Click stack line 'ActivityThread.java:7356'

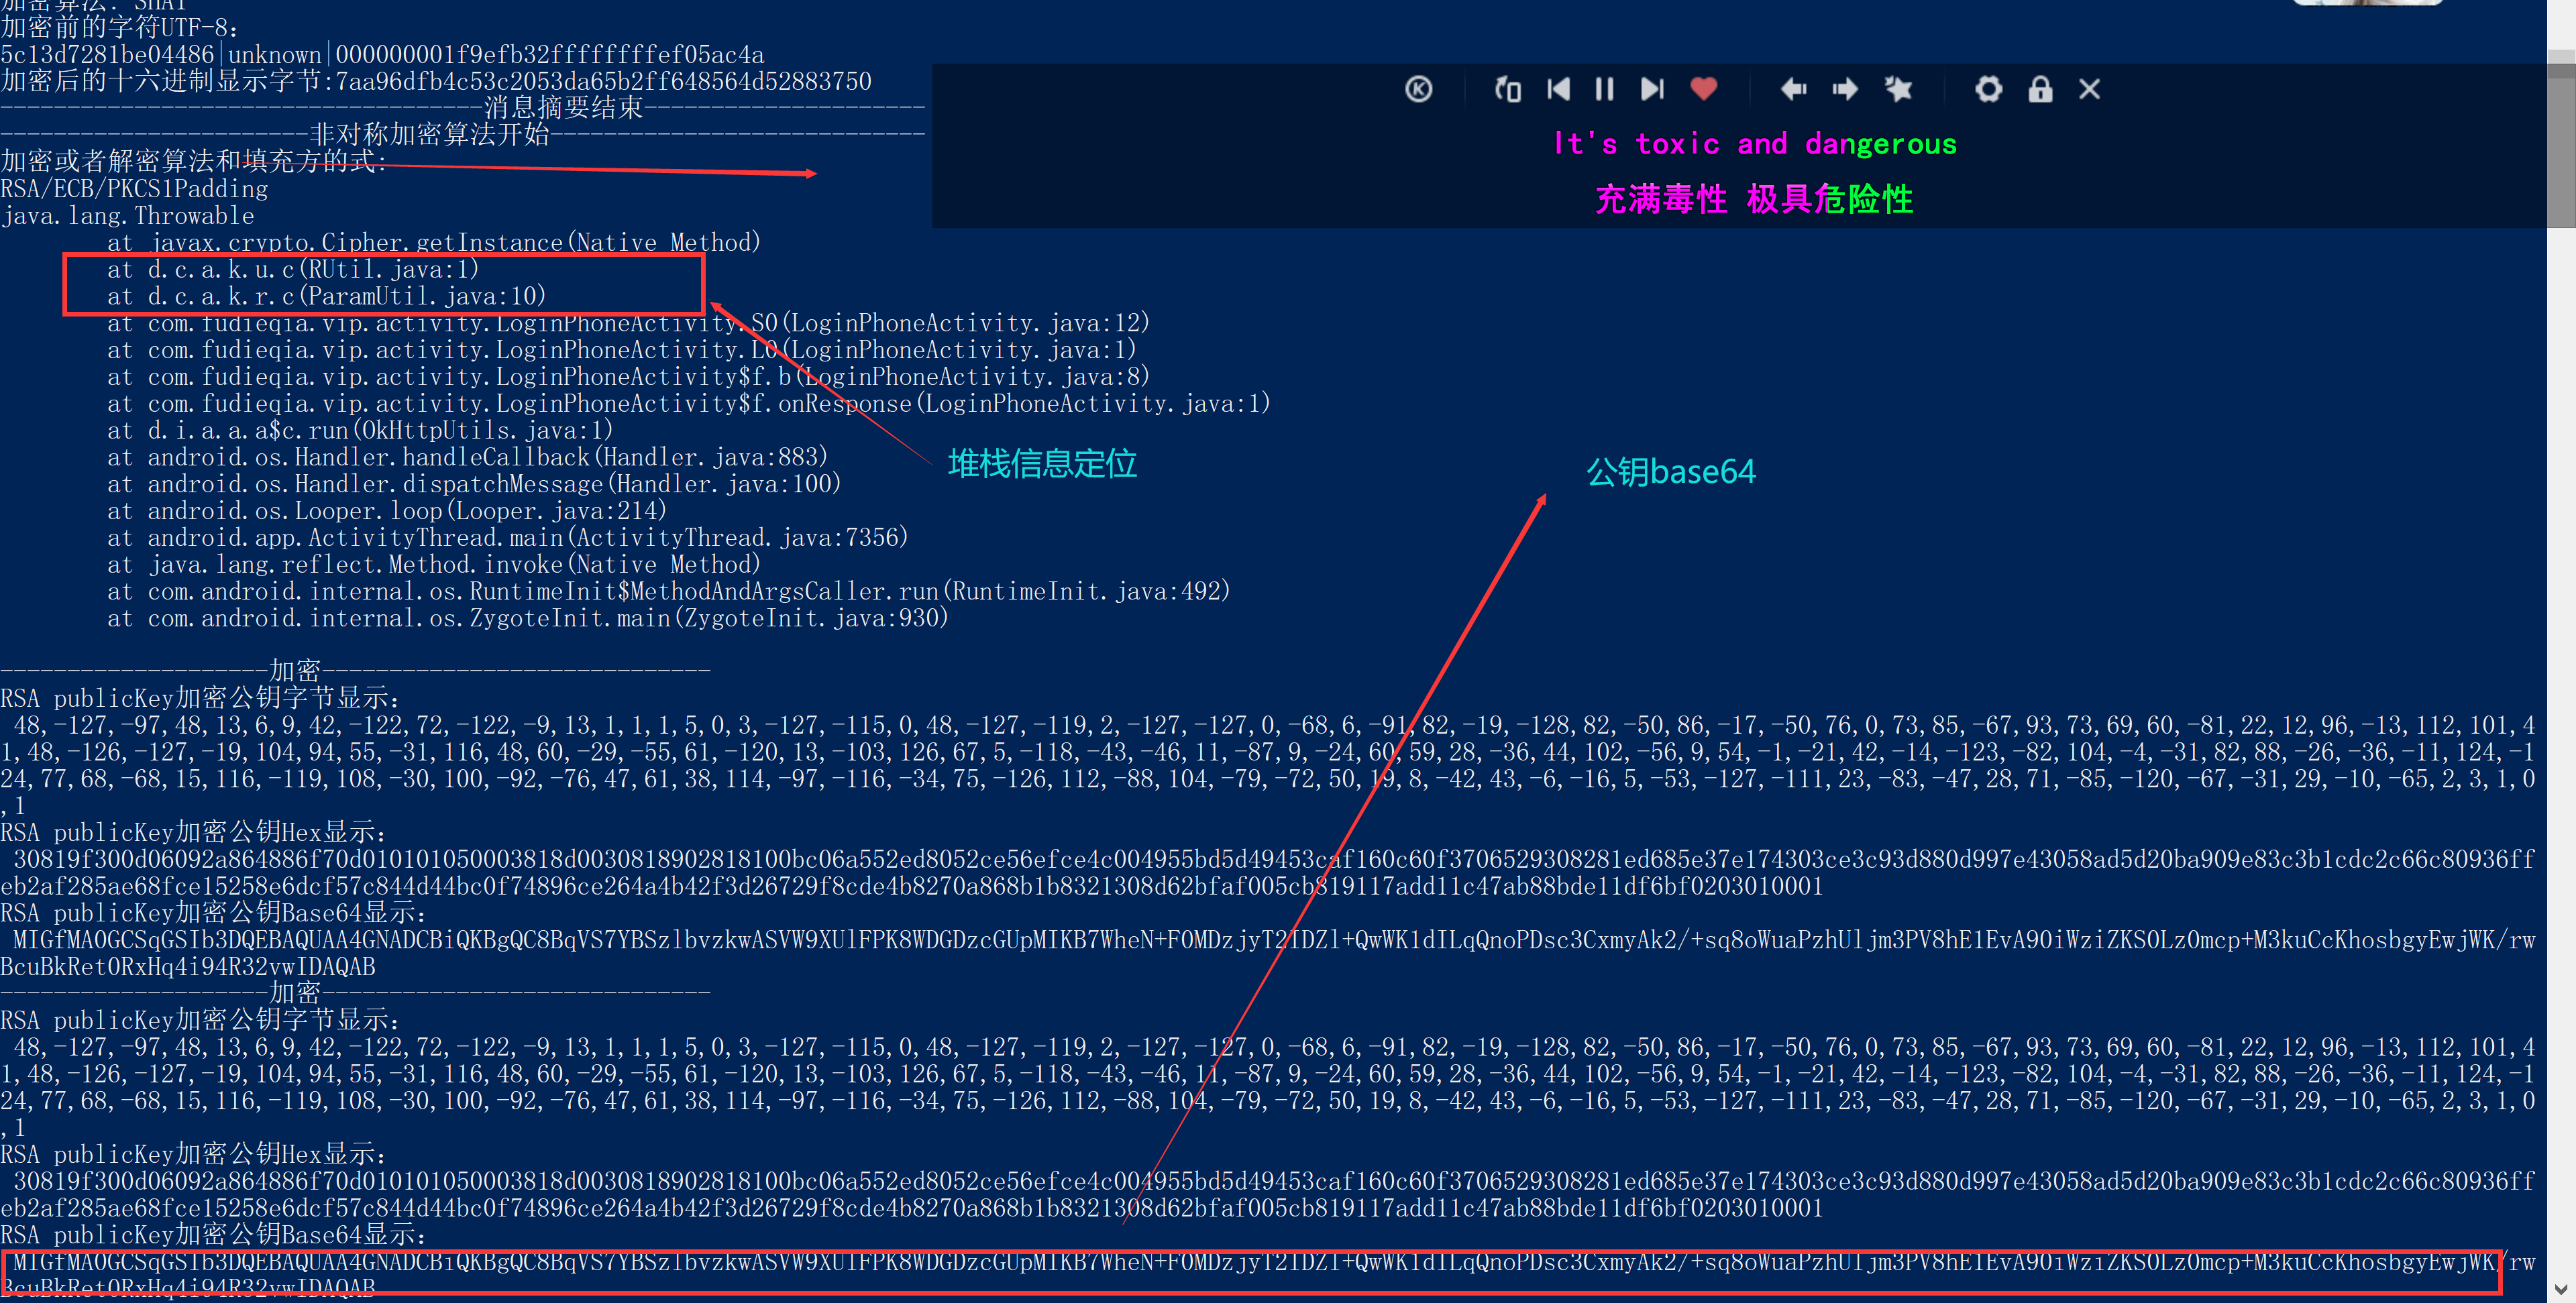coord(507,538)
